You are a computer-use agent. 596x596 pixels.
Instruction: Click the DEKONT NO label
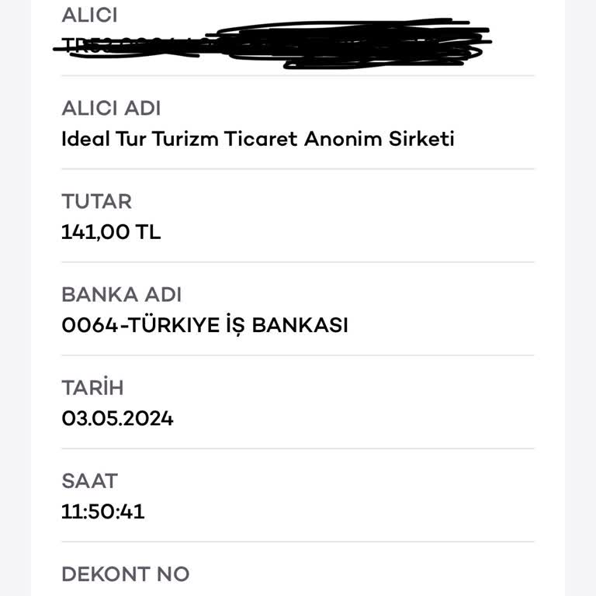(125, 574)
